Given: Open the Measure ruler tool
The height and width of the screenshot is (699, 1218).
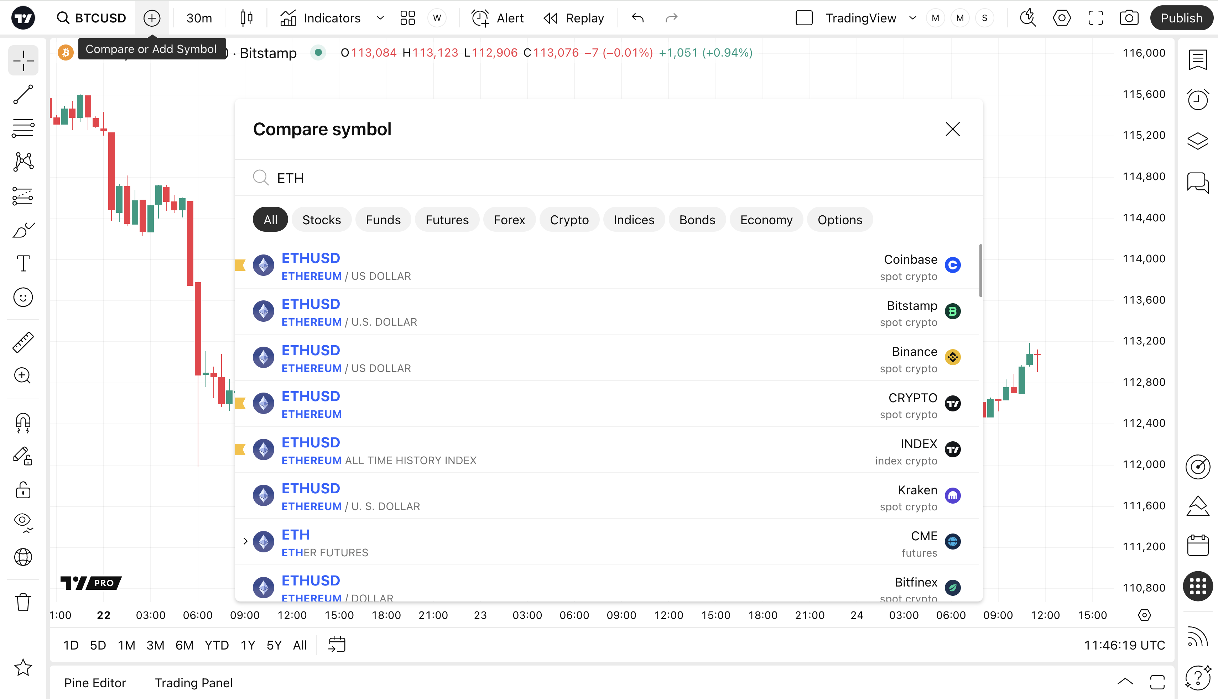Looking at the screenshot, I should click(23, 342).
